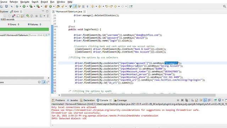The width and height of the screenshot is (227, 128).
Task: Click the Debug bug icon in the toolbar
Action: coord(17,6)
